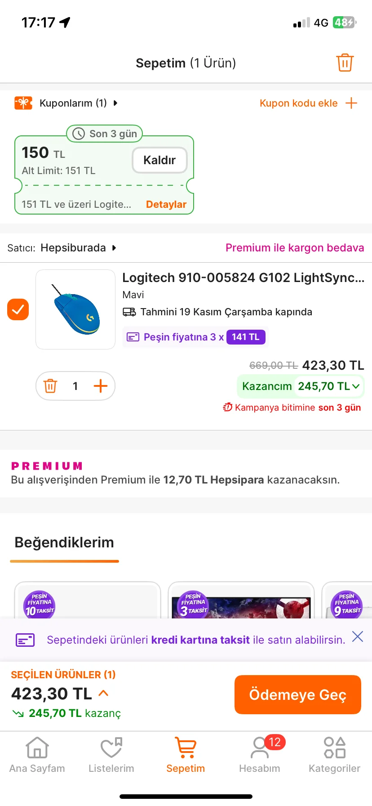Tap the empty cart trash icon in header
The height and width of the screenshot is (806, 372).
[x=345, y=63]
